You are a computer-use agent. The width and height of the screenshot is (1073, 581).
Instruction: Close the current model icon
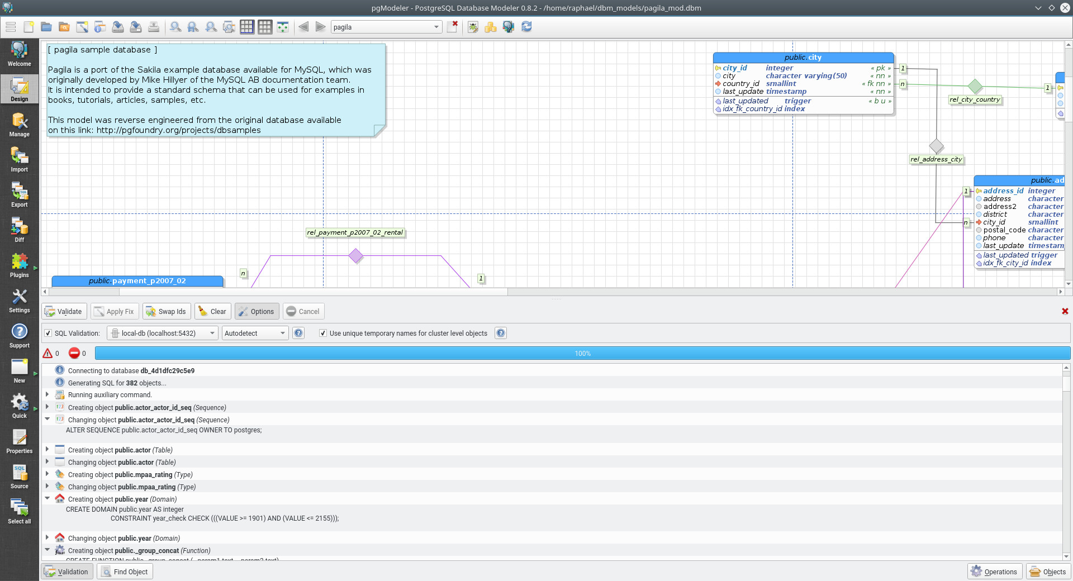452,27
